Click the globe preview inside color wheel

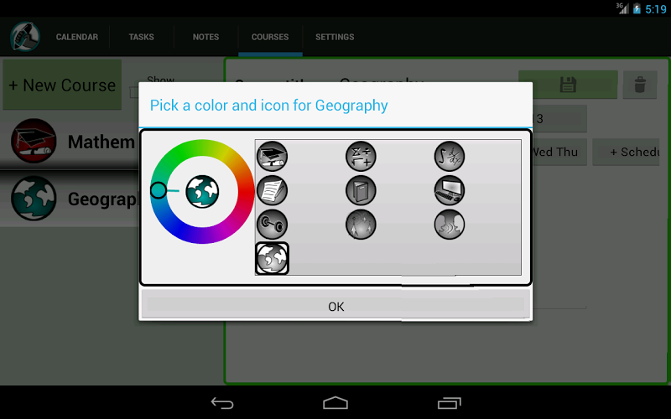[x=202, y=192]
